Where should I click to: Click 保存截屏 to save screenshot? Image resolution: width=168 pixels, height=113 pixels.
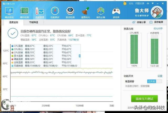click(x=159, y=22)
